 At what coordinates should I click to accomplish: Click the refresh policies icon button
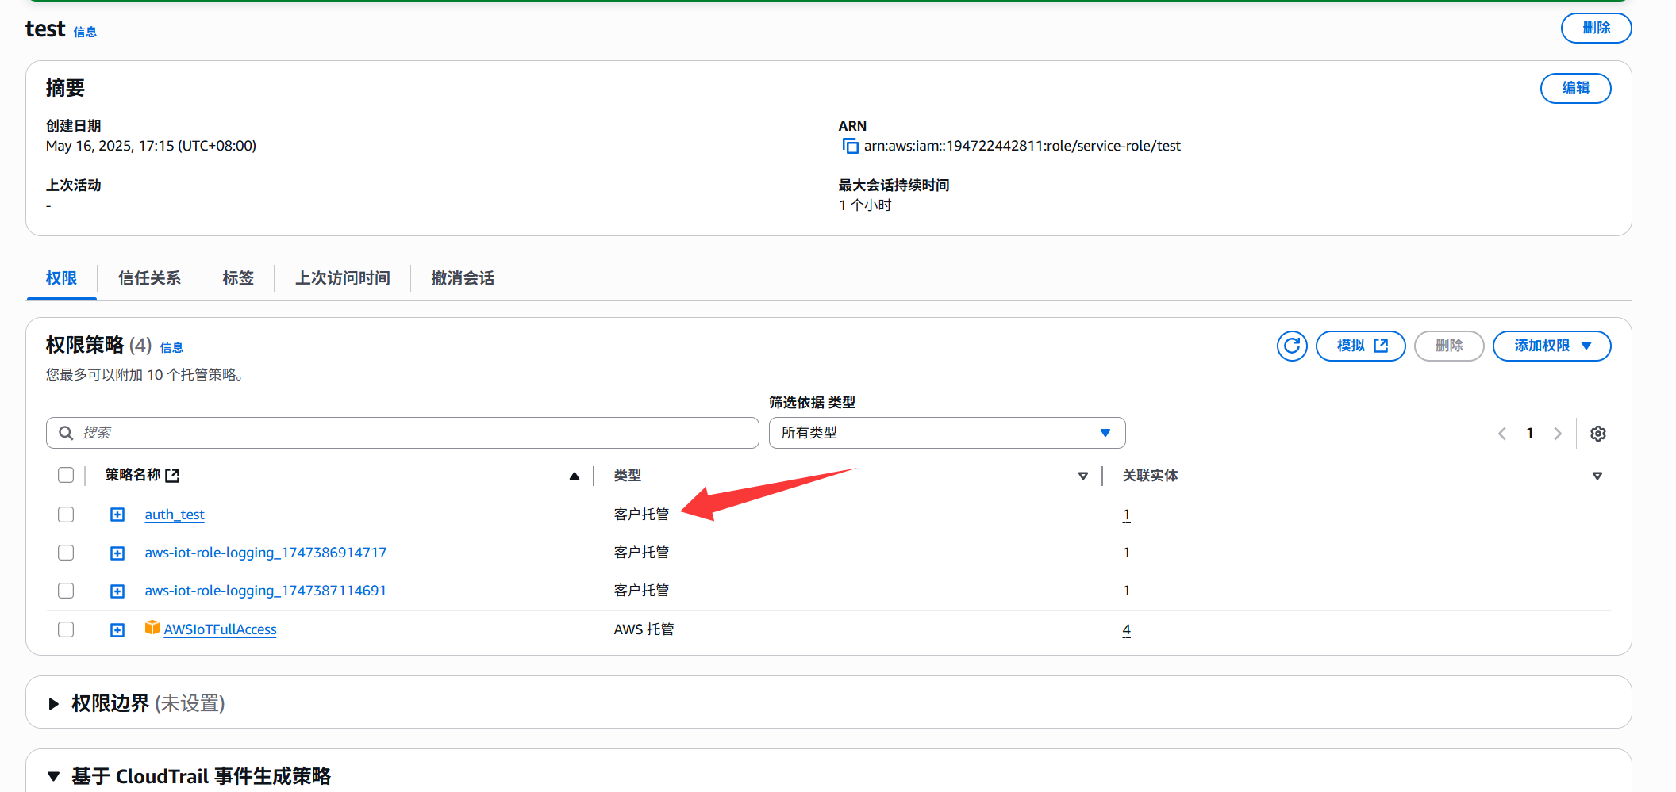pos(1291,346)
